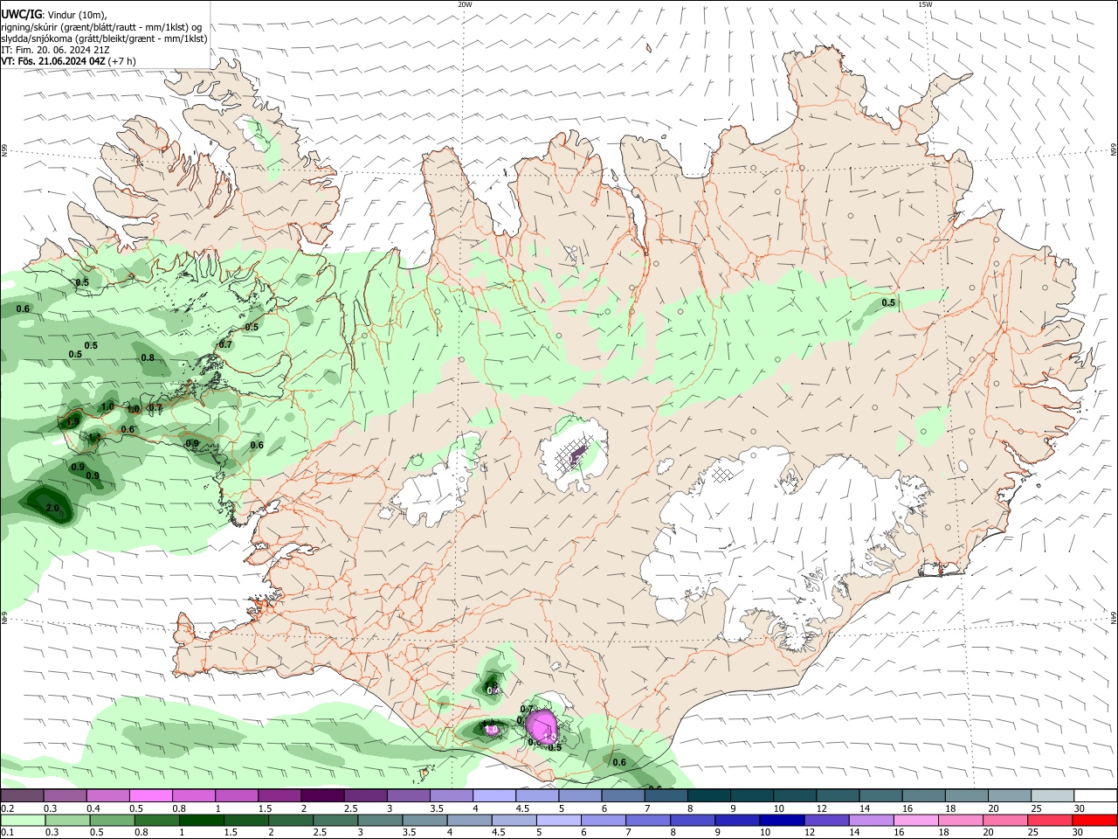This screenshot has height=839, width=1118.
Task: Pick the lower legend swatch labeled 0.8
Action: 155,820
